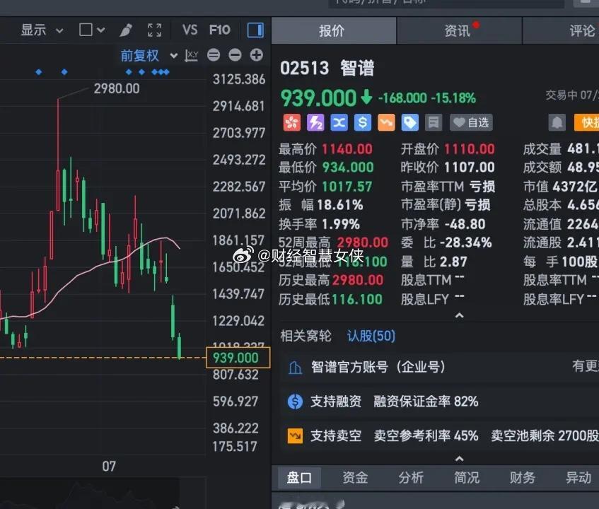599x509 pixels.
Task: Open 智谱官方账号 enterprise account row
Action: [439, 367]
